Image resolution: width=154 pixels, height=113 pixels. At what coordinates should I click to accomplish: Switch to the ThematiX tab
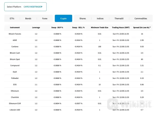tap(119, 18)
